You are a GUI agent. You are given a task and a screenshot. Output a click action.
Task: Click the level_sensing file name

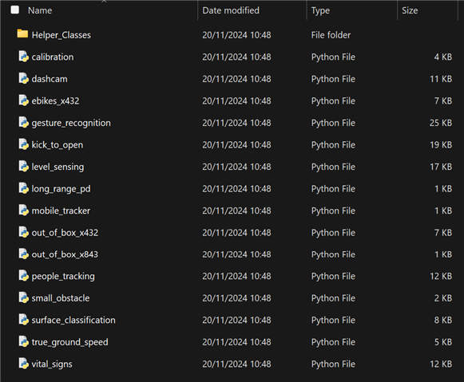click(58, 167)
